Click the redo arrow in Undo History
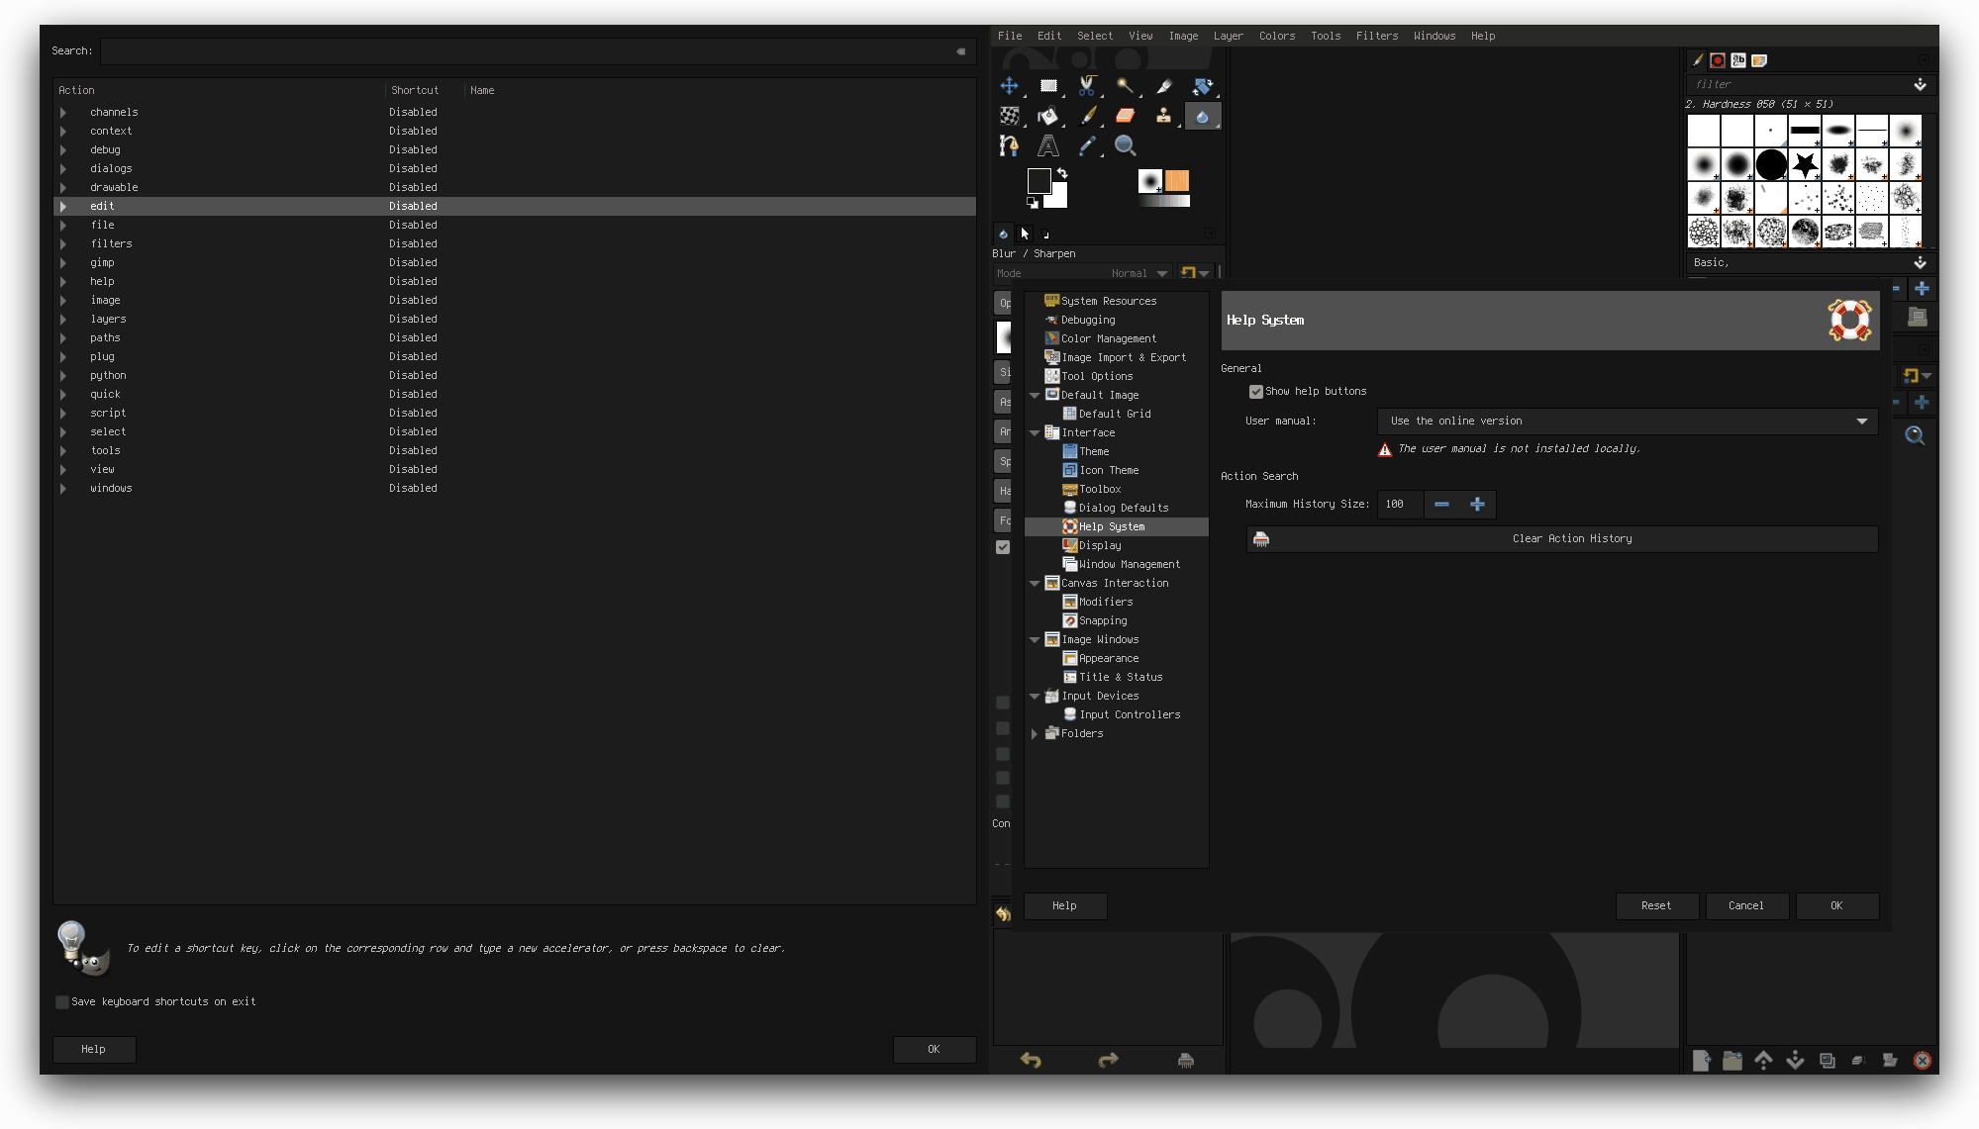 pyautogui.click(x=1108, y=1060)
